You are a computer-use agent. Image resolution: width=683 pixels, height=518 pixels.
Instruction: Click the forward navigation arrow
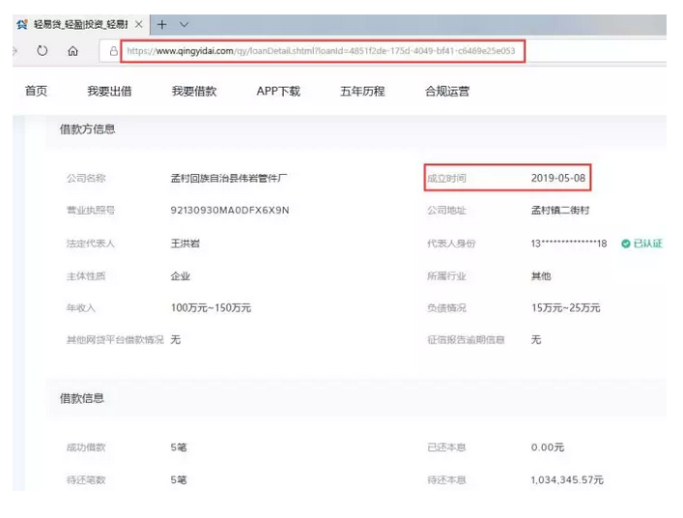(x=15, y=51)
